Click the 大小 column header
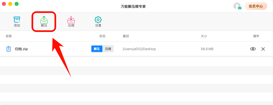 (204, 36)
